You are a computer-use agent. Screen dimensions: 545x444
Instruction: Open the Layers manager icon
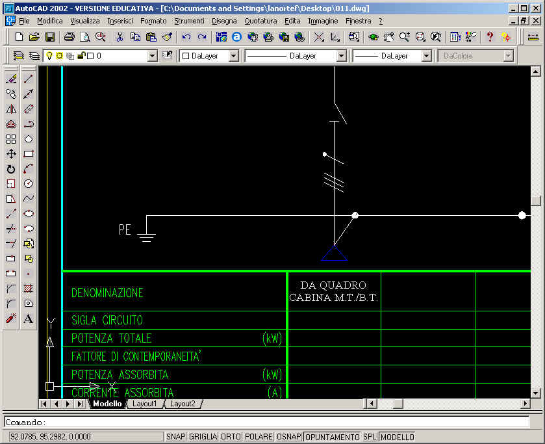coord(18,56)
